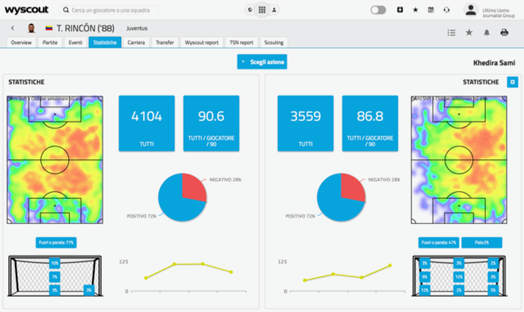This screenshot has height=312, width=524.
Task: Click the red NEGATIVO slice of left pie
Action: click(x=193, y=186)
